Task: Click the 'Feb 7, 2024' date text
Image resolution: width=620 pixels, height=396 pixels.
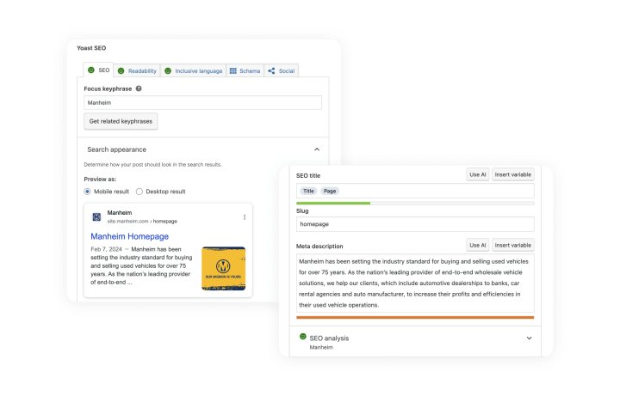Action: click(107, 249)
